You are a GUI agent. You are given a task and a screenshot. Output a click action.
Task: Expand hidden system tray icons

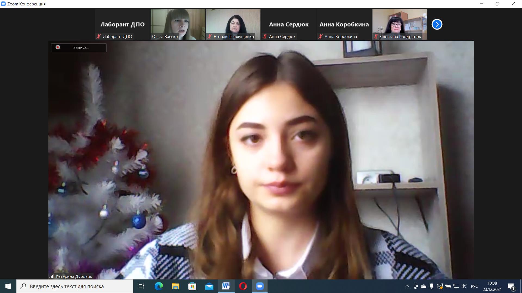tap(407, 286)
